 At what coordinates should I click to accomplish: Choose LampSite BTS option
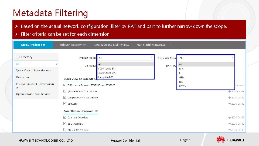click(106, 77)
